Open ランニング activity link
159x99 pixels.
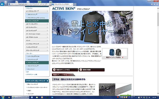click(30, 94)
